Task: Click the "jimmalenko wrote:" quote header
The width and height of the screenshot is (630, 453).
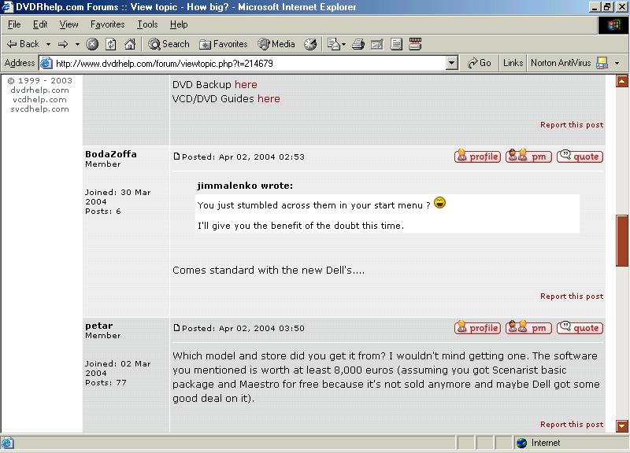Action: coord(245,186)
